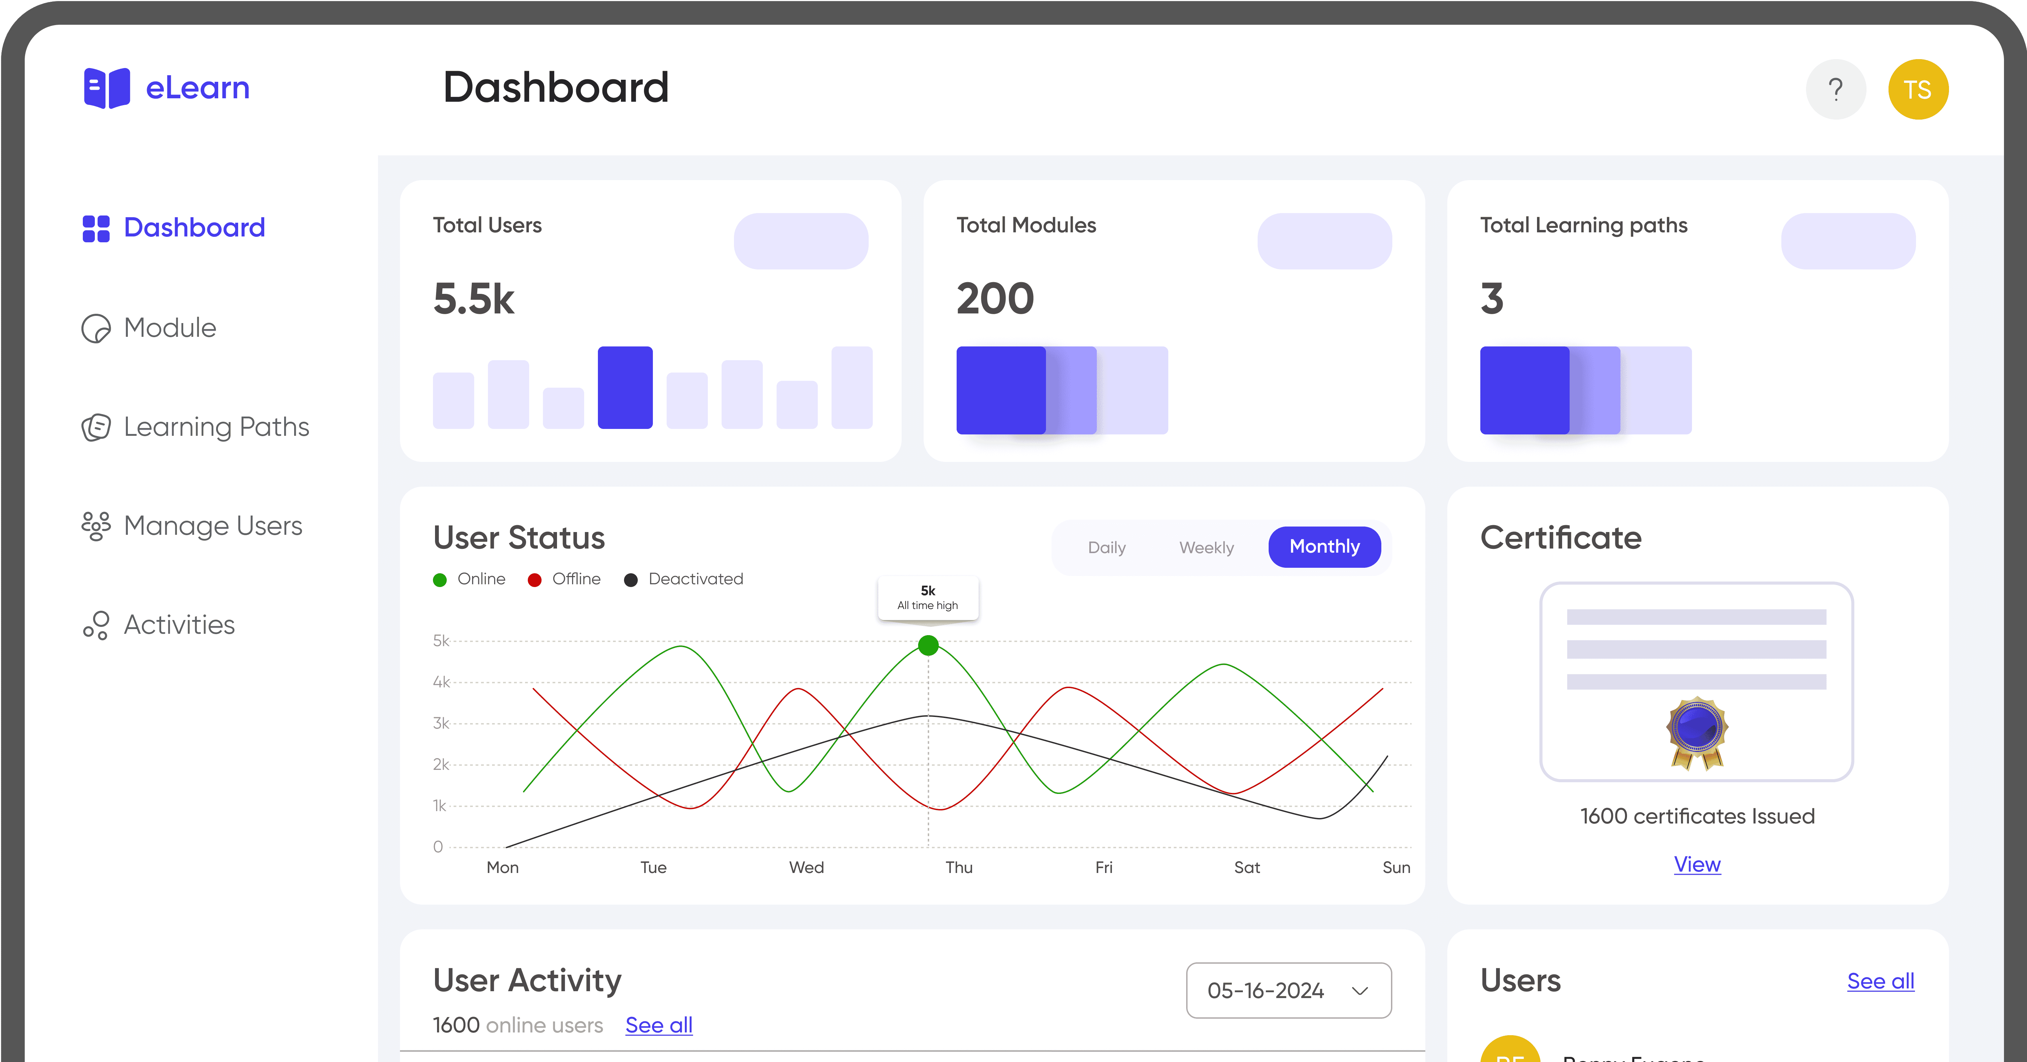The width and height of the screenshot is (2027, 1062).
Task: Click the Activities circles icon
Action: [x=96, y=625]
